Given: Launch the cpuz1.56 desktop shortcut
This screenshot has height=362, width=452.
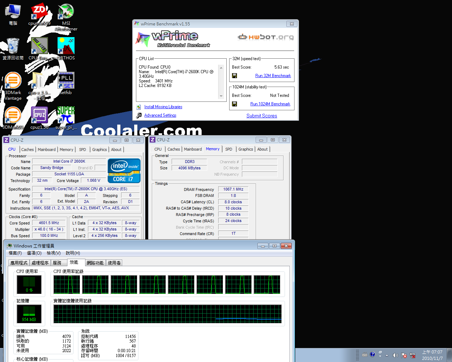Looking at the screenshot, I should [x=39, y=118].
